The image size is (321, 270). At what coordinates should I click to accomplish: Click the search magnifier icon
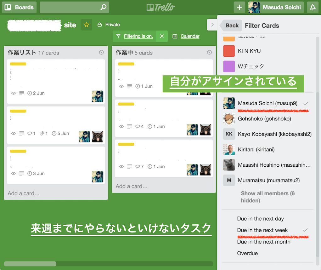[104, 7]
